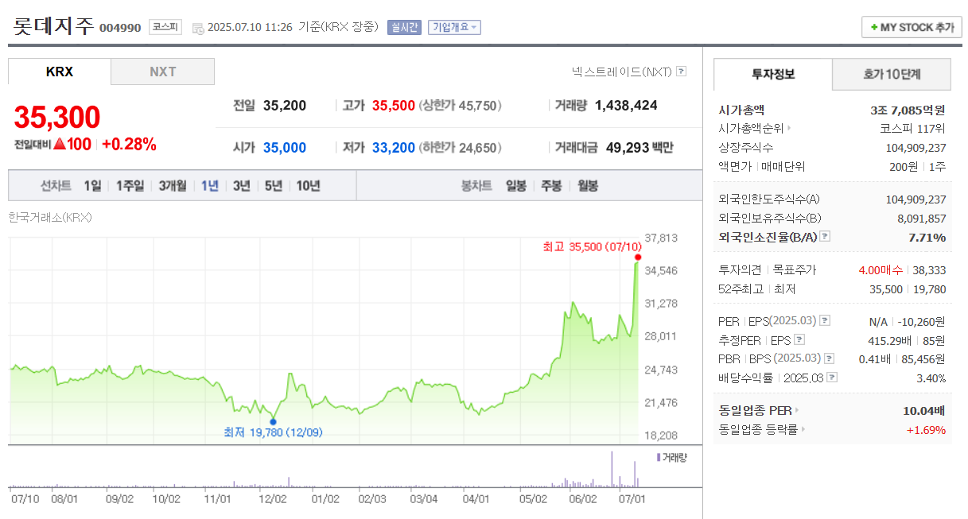Click the 배당수익률 value 3.40%
Screen dimensions: 968x519
931,378
